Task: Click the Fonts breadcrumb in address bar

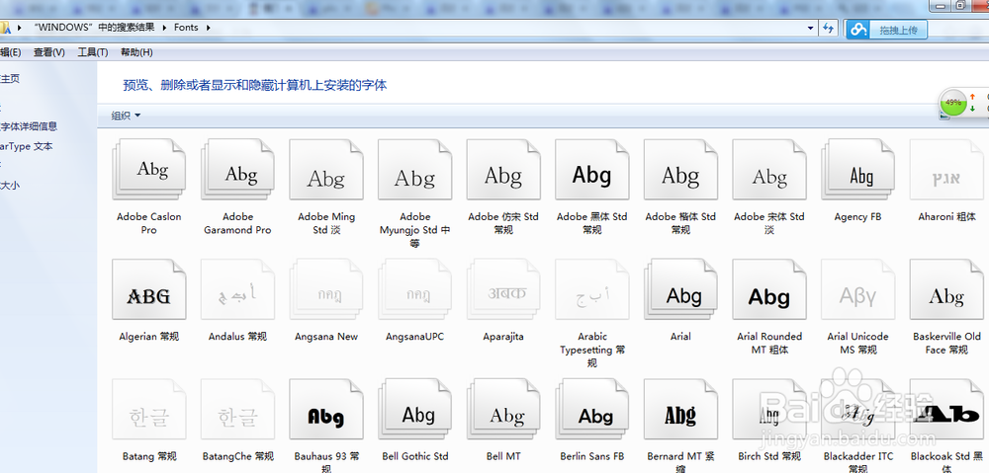Action: coord(186,28)
